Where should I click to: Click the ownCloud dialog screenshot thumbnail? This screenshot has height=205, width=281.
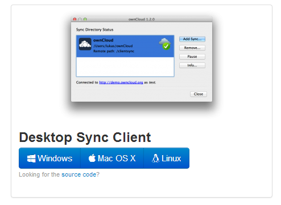tap(142, 59)
